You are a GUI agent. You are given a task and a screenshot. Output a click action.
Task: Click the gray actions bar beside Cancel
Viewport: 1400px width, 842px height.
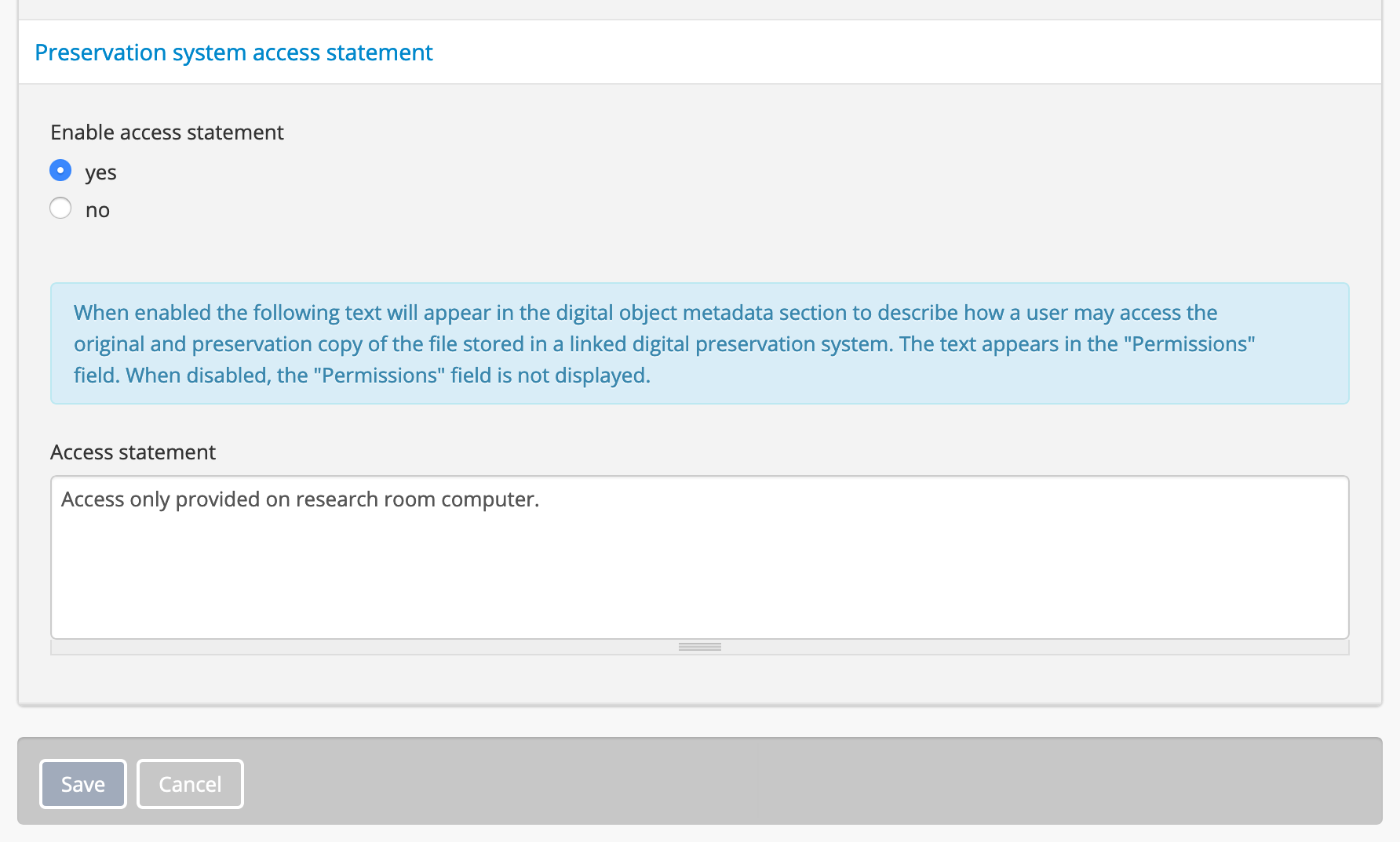point(785,781)
